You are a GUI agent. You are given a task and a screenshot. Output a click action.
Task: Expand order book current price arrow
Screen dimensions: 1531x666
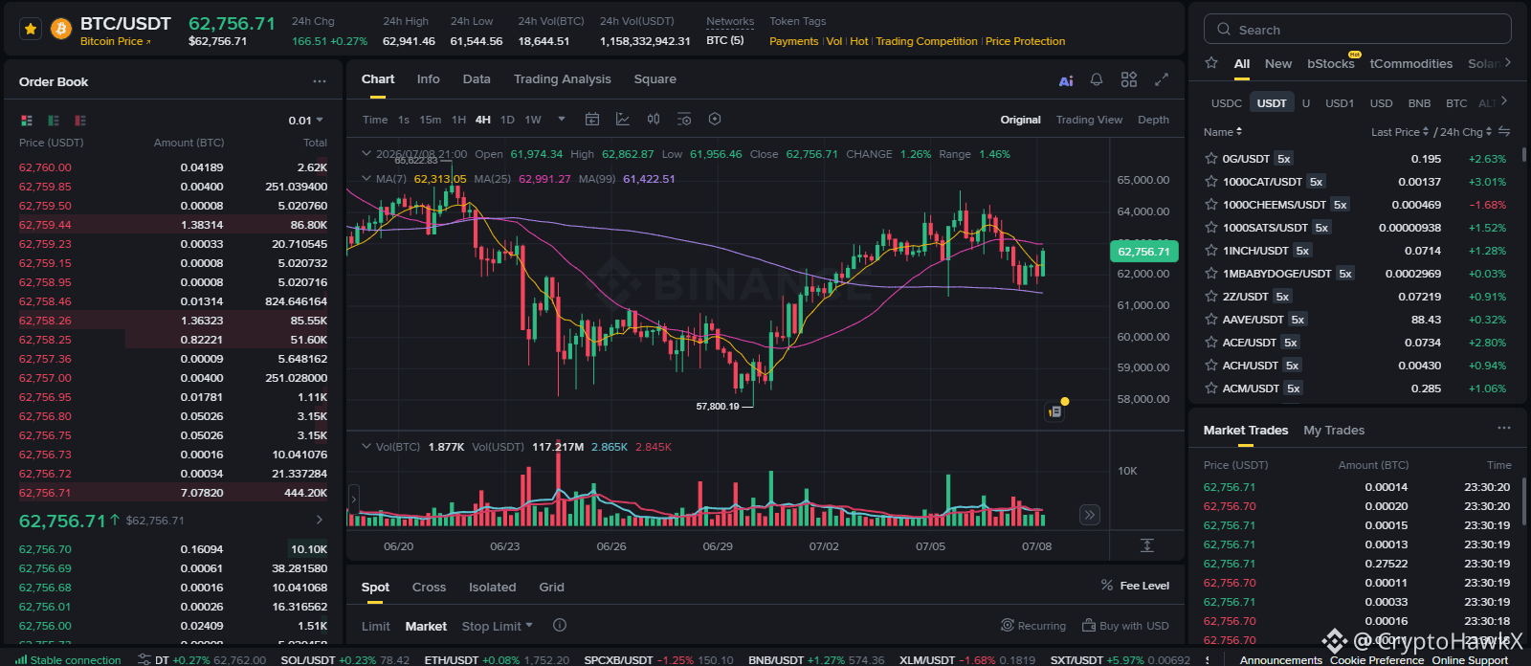click(320, 520)
